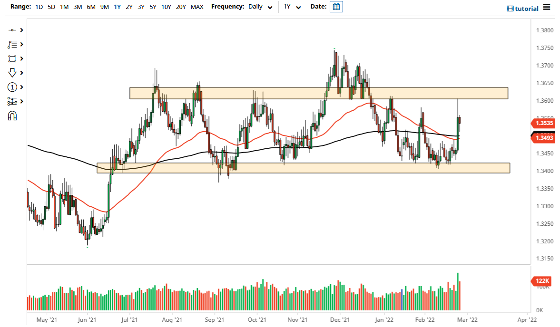
Task: Set range to MAX
Action: tap(197, 7)
